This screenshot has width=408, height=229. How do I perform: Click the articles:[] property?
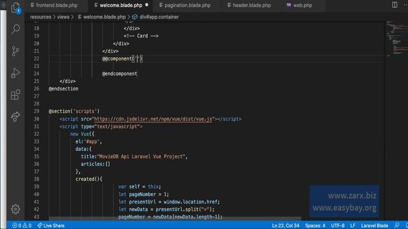[x=96, y=164]
